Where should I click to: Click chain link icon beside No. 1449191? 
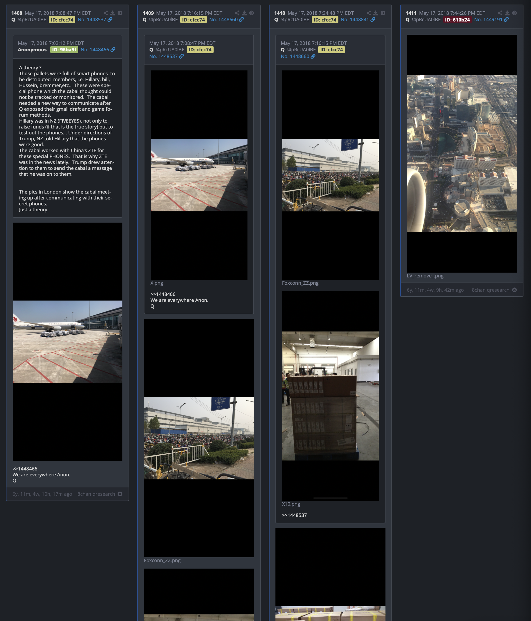[x=507, y=19]
